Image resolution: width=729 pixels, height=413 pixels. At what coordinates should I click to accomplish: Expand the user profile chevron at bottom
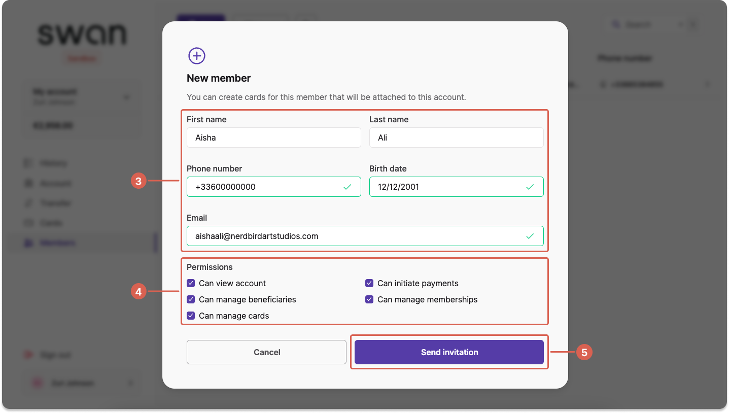pos(130,383)
